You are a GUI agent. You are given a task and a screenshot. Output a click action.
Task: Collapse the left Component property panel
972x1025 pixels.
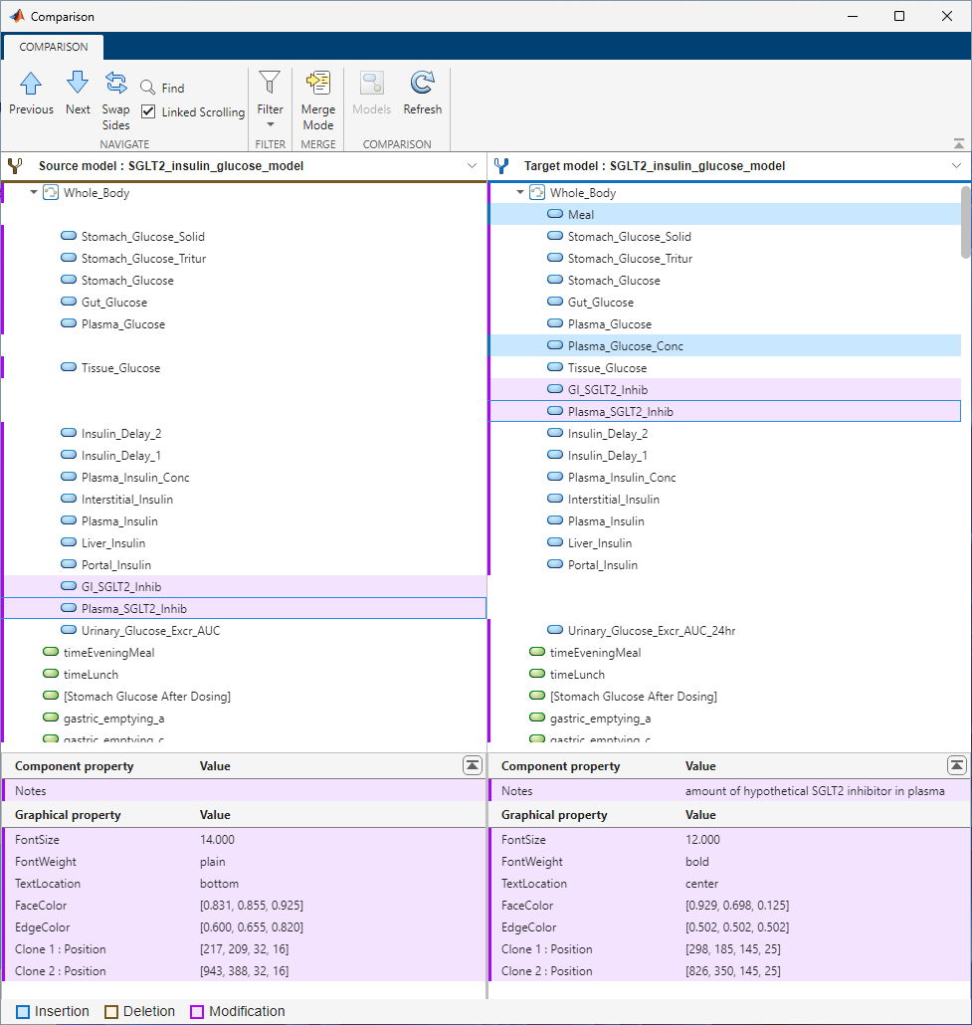click(473, 765)
